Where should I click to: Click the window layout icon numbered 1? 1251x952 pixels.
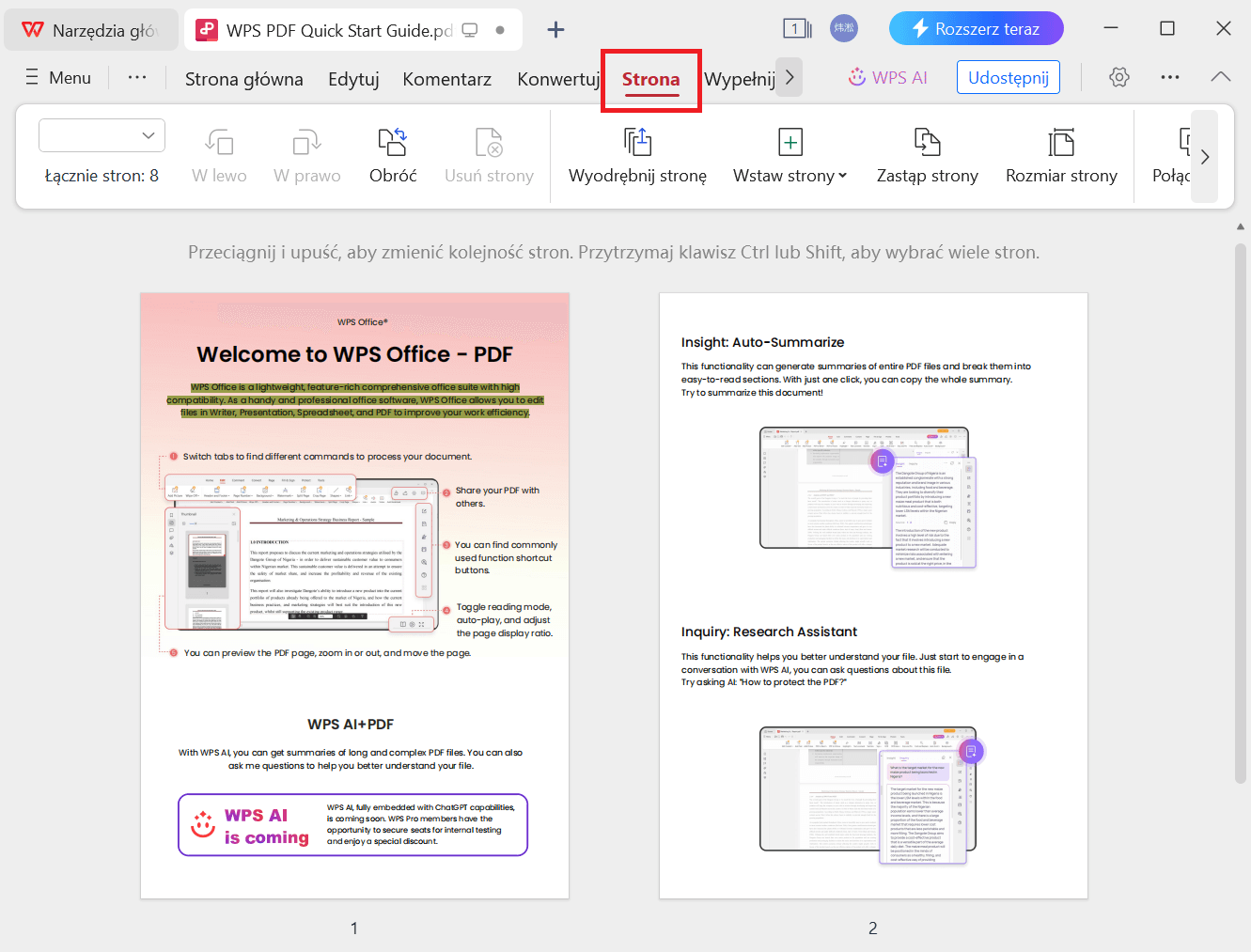(797, 29)
